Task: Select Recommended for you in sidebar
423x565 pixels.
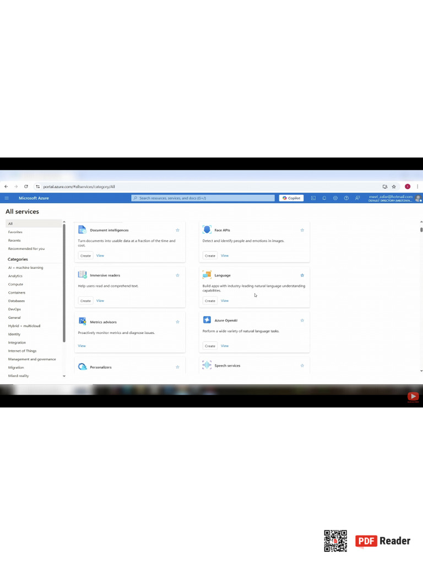Action: [x=26, y=249]
